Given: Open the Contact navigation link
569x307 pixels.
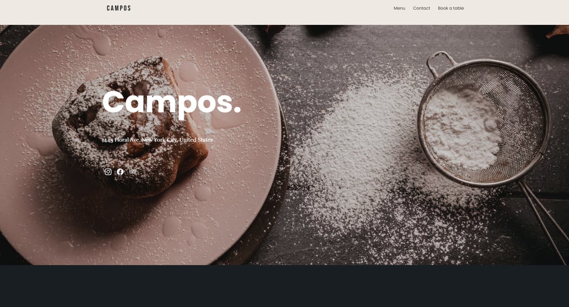Looking at the screenshot, I should point(421,8).
